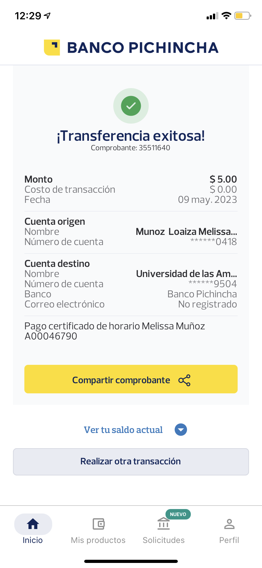Open the Solicitudes tab label
This screenshot has height=568, width=262.
click(164, 540)
